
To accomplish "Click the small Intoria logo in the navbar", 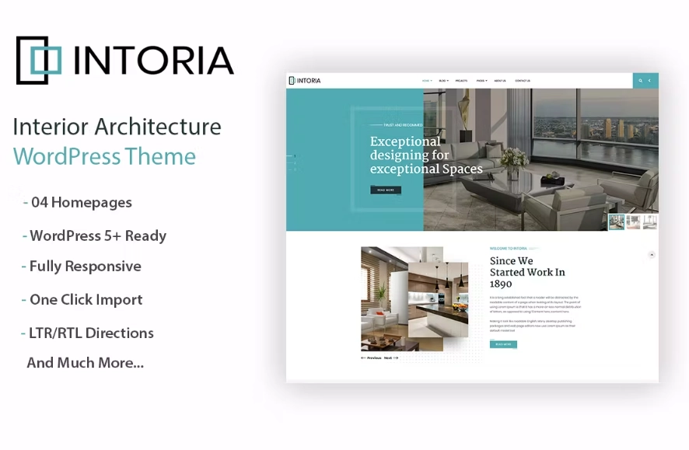I will point(305,80).
